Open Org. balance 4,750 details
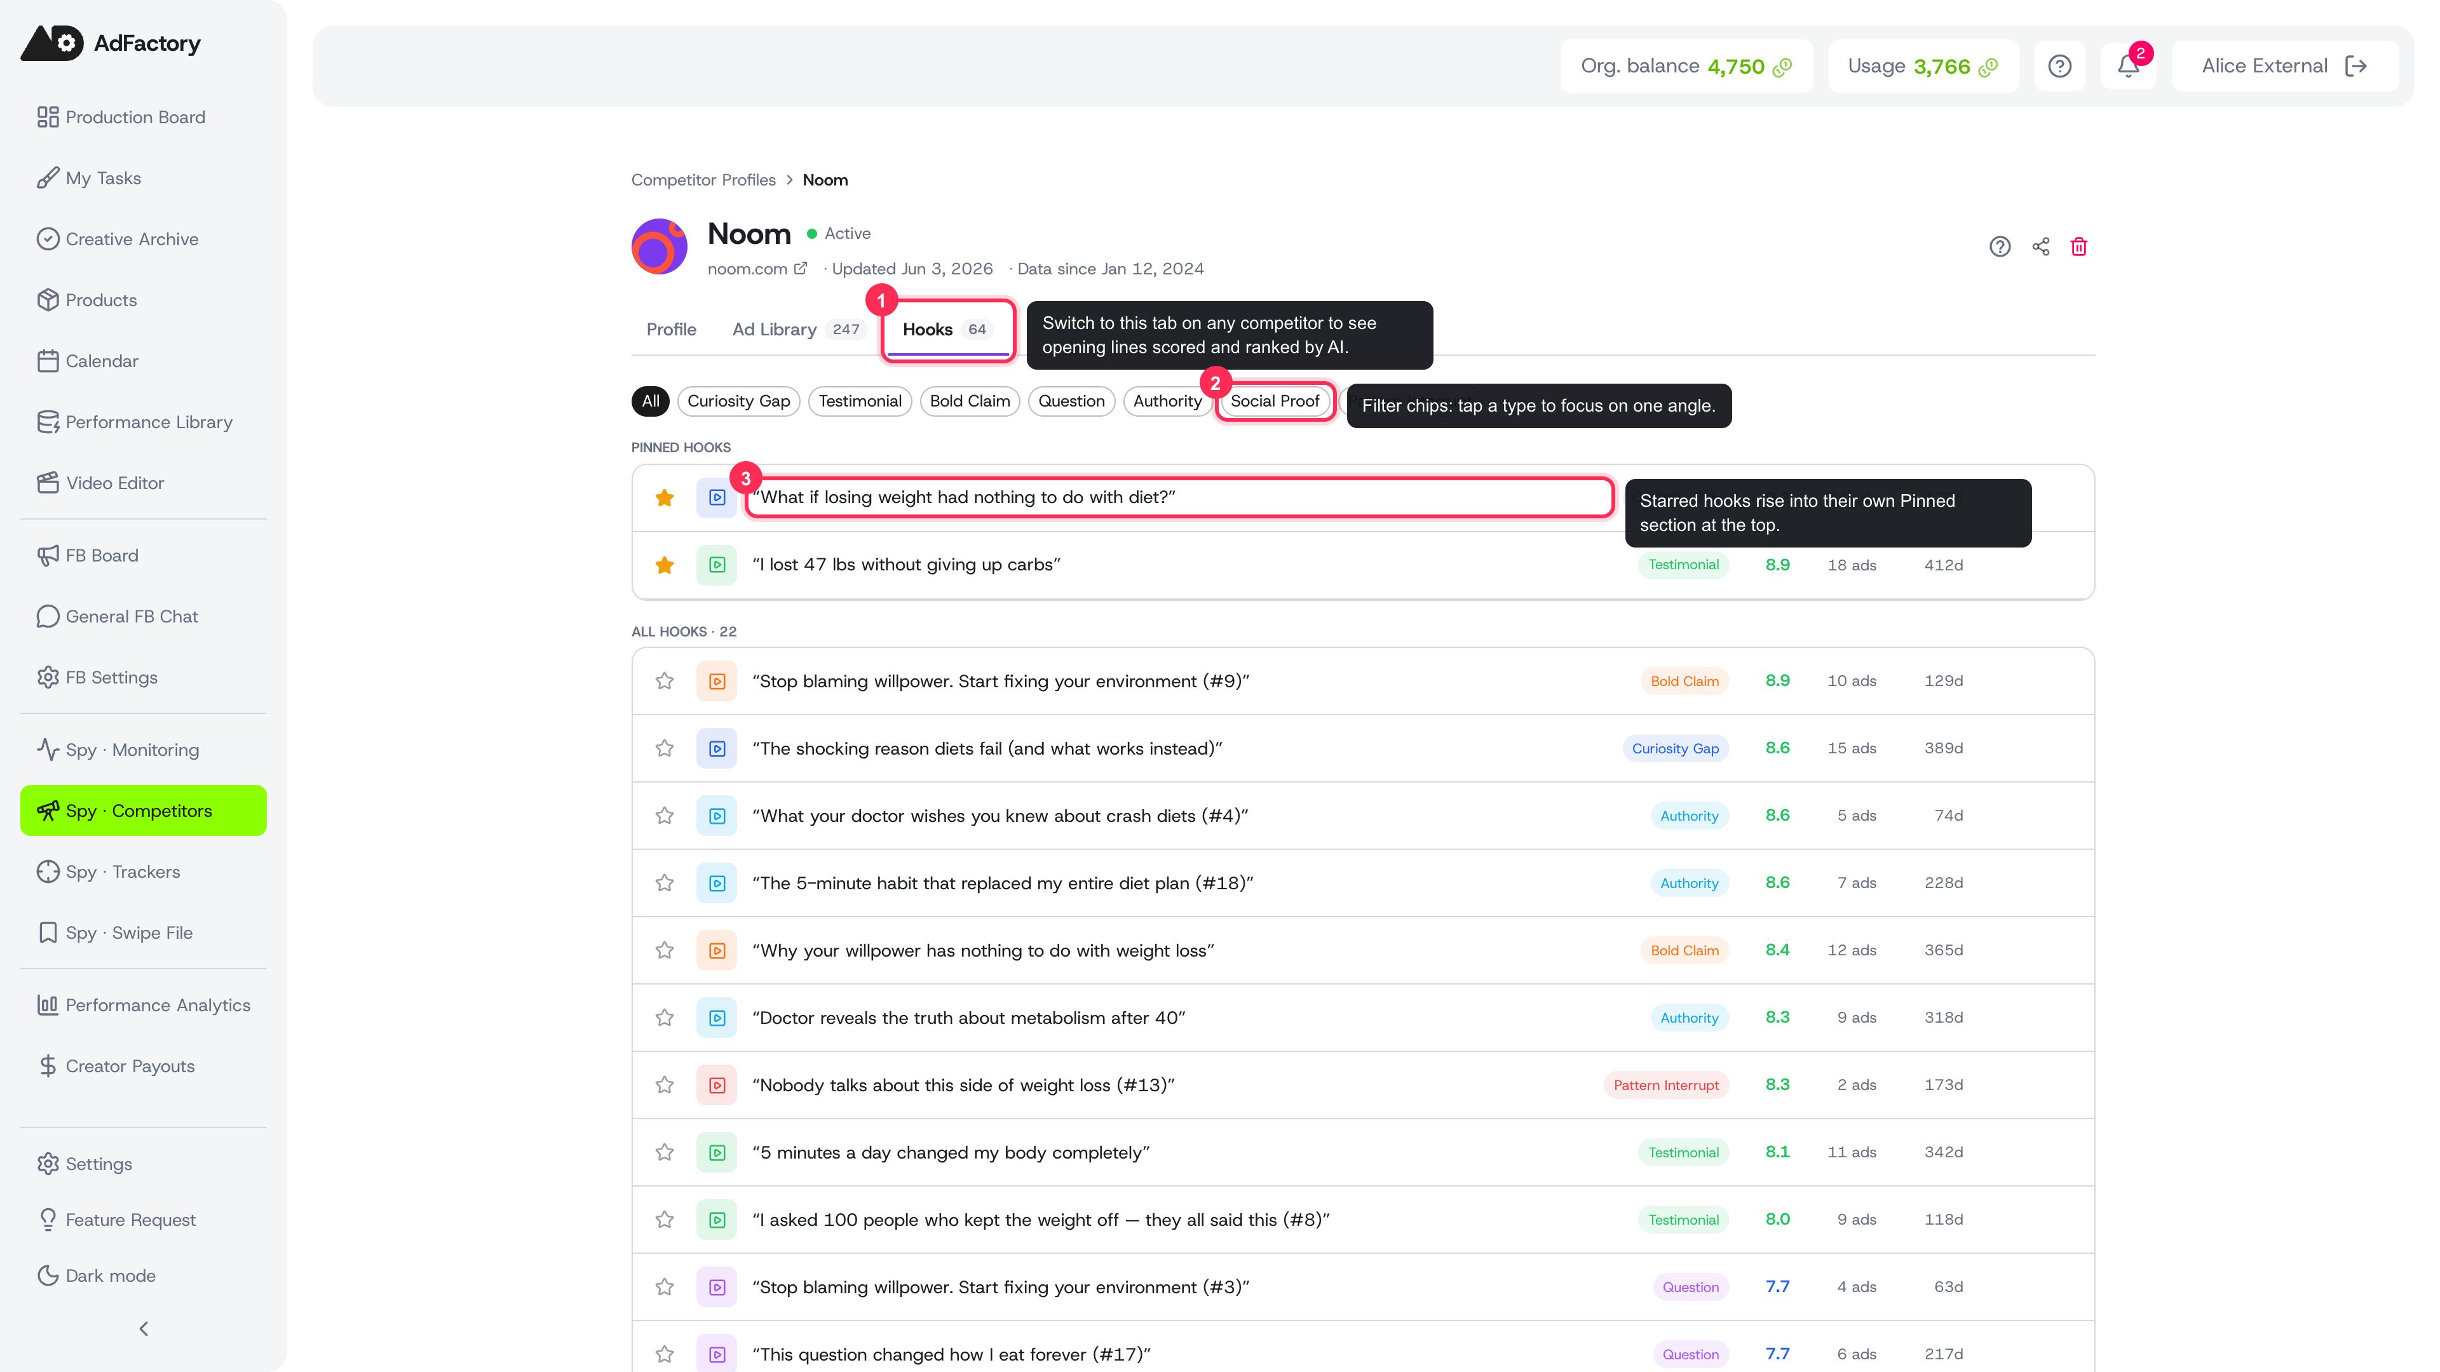This screenshot has width=2440, height=1372. [x=1686, y=66]
